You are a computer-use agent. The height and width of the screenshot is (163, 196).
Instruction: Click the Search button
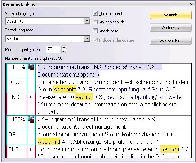coord(171,15)
